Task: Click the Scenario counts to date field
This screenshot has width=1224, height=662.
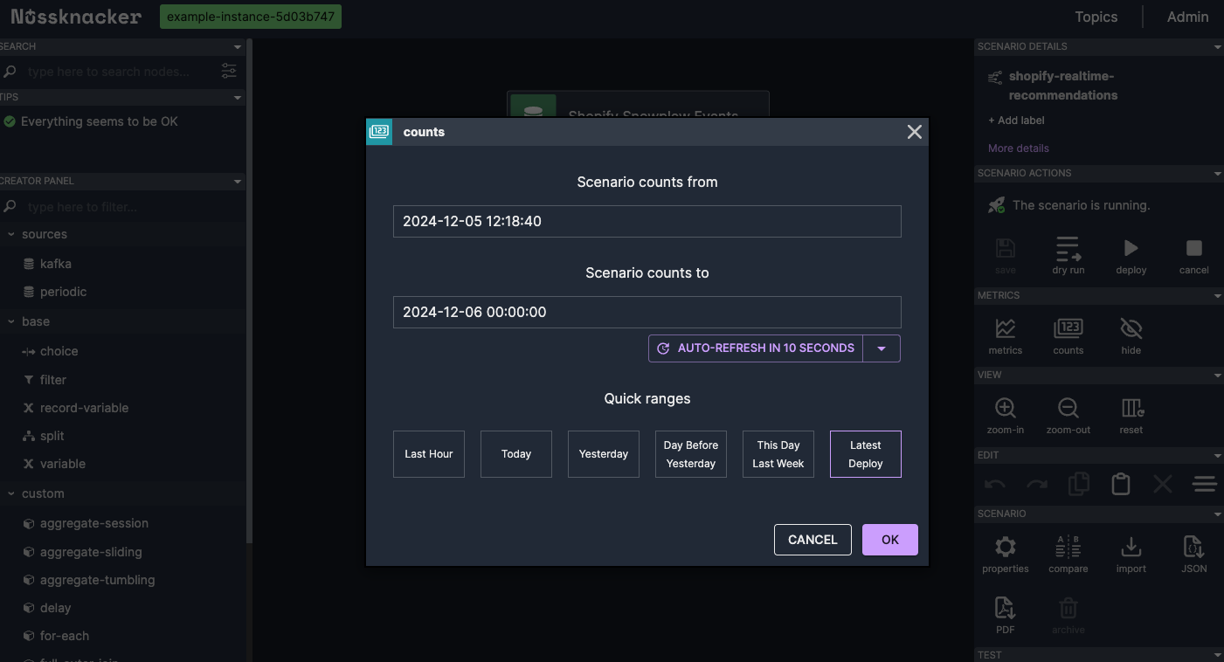Action: click(647, 312)
